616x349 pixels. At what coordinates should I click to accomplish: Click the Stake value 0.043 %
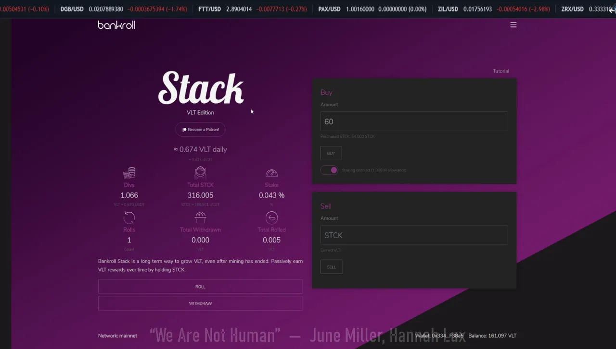[271, 195]
